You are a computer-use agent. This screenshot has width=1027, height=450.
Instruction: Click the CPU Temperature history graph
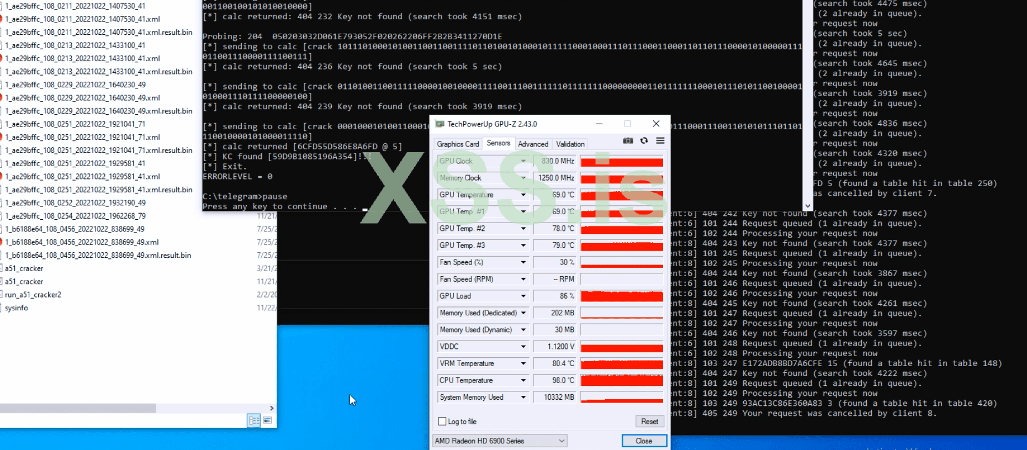point(622,380)
